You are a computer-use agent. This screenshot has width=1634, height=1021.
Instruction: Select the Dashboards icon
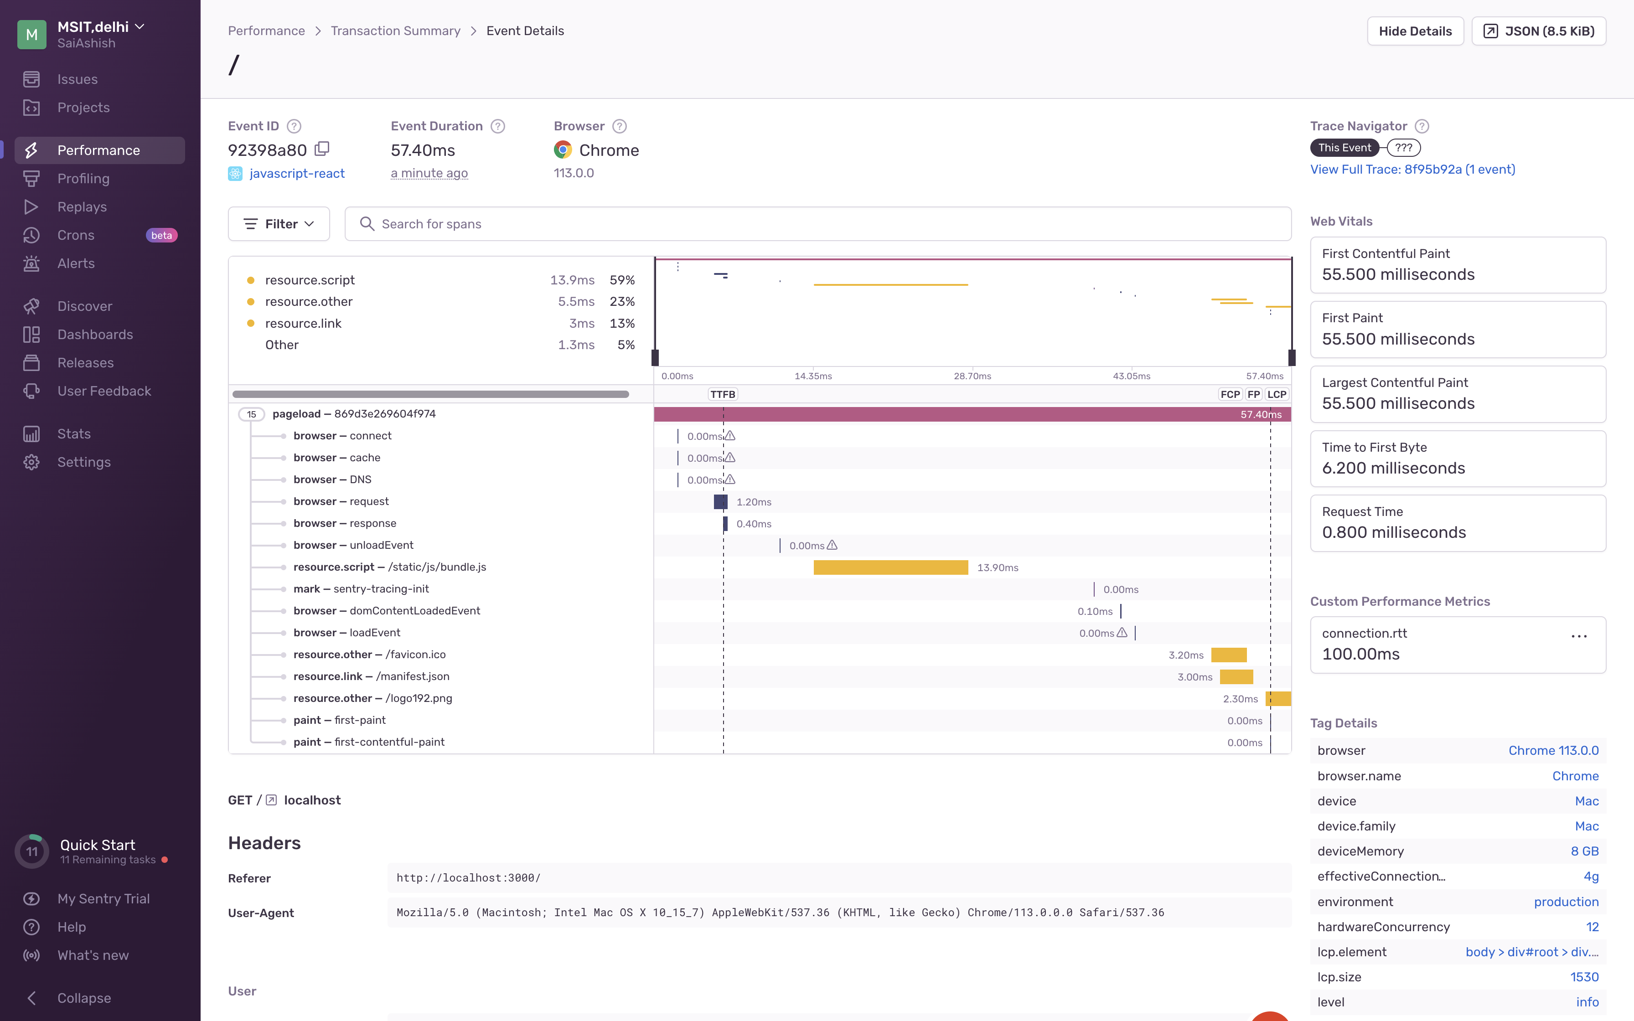[32, 334]
